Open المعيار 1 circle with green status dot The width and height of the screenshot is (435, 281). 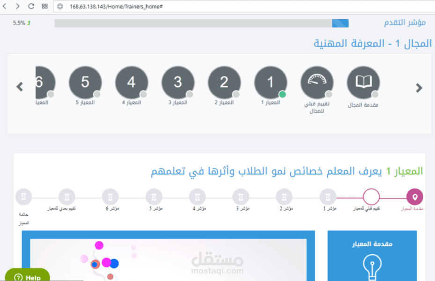coord(271,81)
